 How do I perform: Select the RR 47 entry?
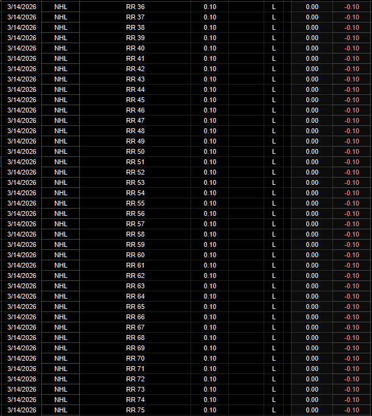coord(135,120)
